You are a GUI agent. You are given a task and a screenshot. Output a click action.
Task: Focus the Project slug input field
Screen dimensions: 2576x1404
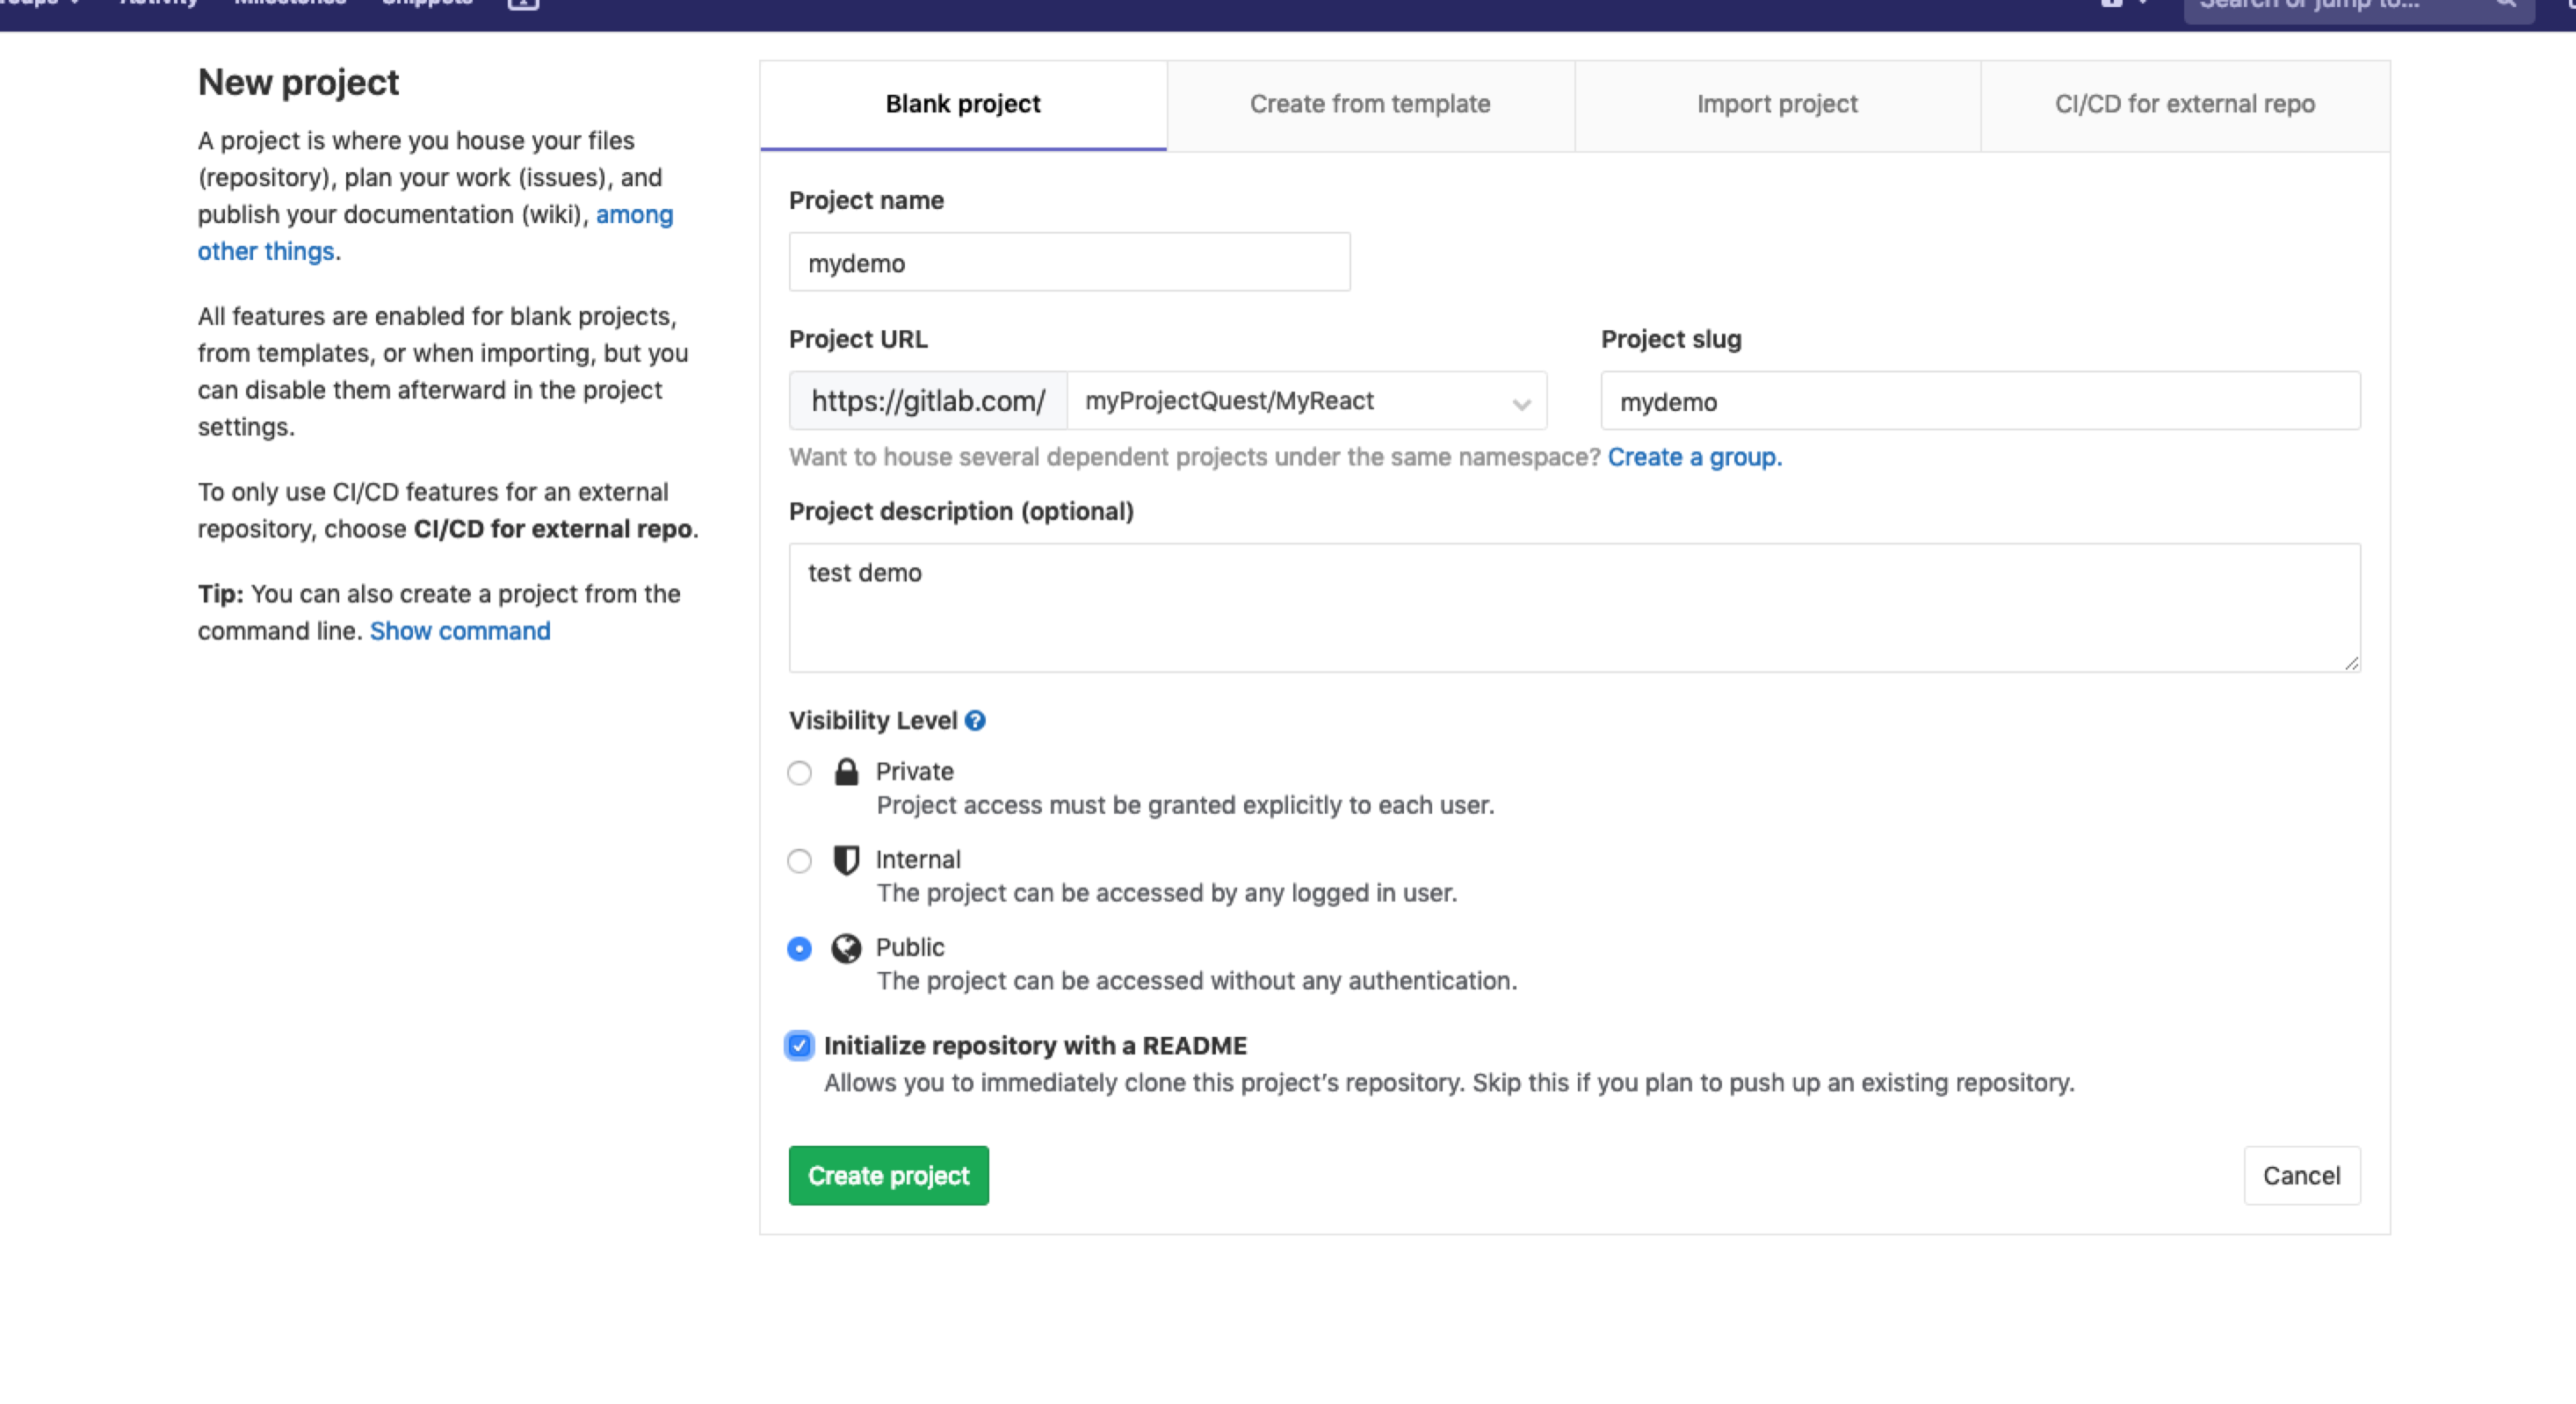(1980, 402)
